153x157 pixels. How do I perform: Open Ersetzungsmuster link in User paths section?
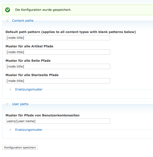pos(29,130)
